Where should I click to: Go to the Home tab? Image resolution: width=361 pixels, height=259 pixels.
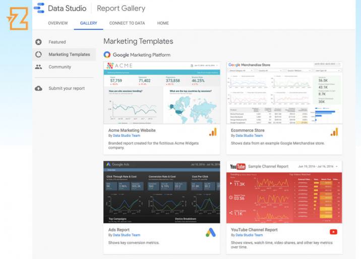(x=163, y=23)
